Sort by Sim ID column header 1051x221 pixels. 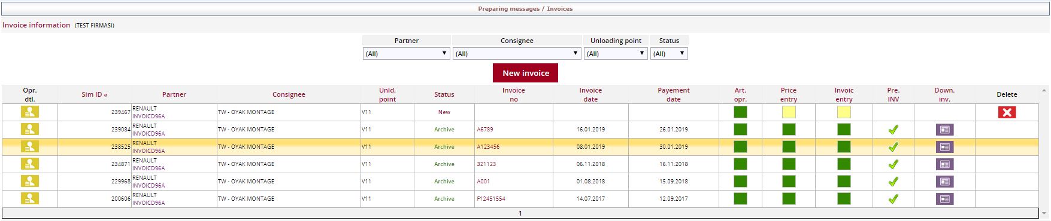coord(95,94)
